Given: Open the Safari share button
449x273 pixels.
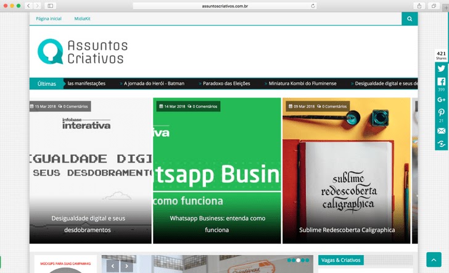Looking at the screenshot, I should pyautogui.click(x=419, y=6).
